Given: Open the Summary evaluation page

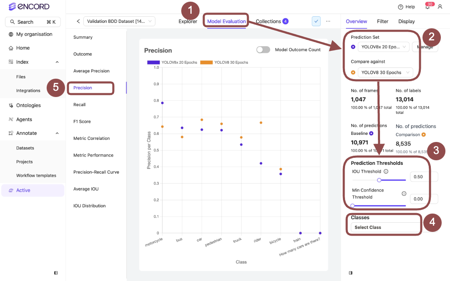Looking at the screenshot, I should [x=83, y=37].
